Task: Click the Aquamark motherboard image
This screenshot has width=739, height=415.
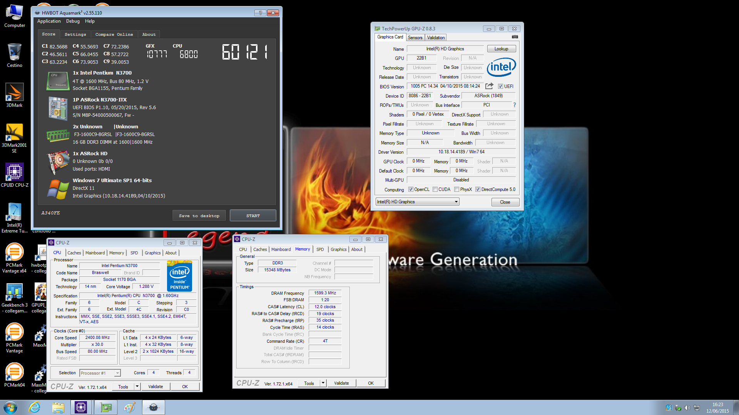Action: point(58,108)
